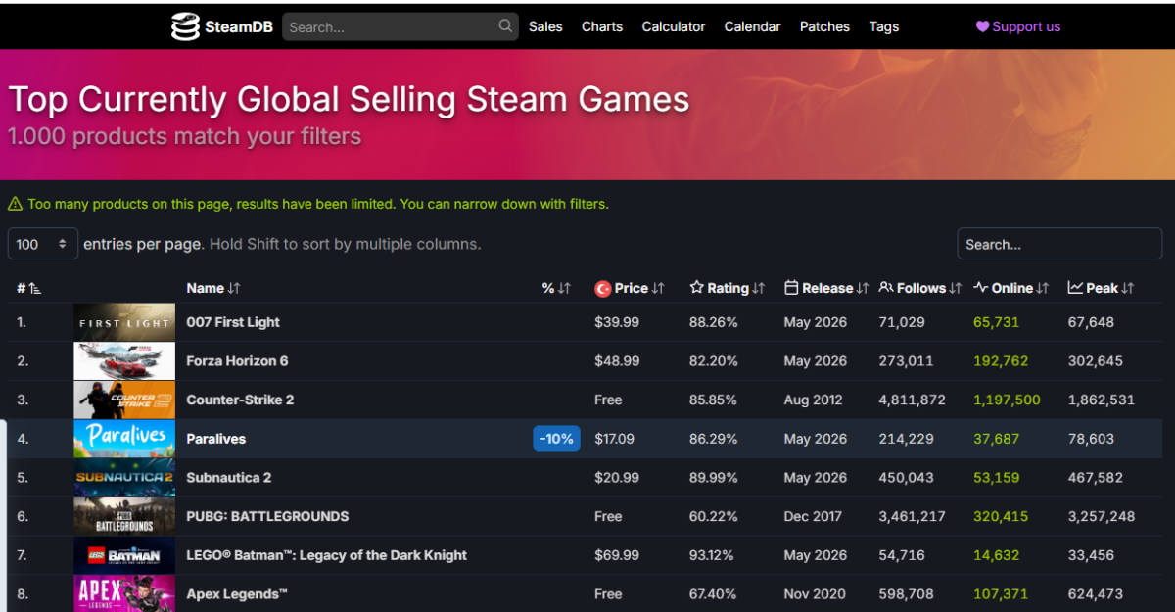The image size is (1175, 612).
Task: Sort by the Release column
Action: 826,288
